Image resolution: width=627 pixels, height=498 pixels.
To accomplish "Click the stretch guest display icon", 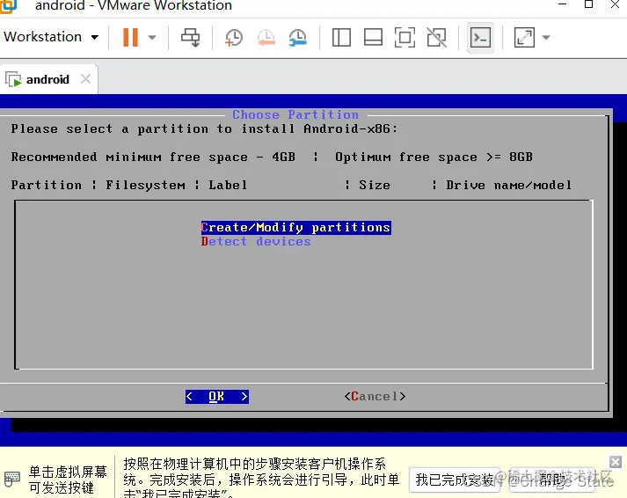I will coord(524,38).
